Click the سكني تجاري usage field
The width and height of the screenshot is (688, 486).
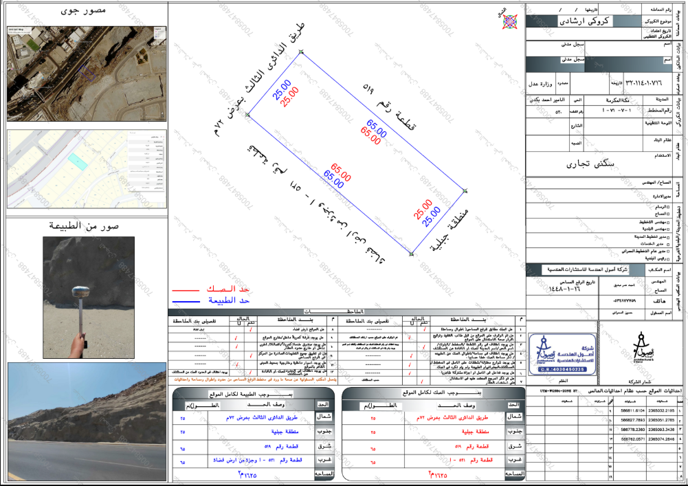tap(590, 164)
